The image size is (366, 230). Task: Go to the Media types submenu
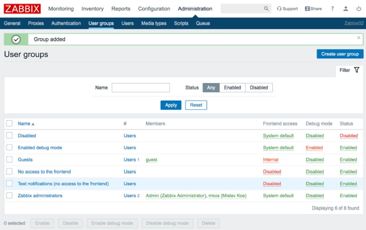(x=154, y=24)
